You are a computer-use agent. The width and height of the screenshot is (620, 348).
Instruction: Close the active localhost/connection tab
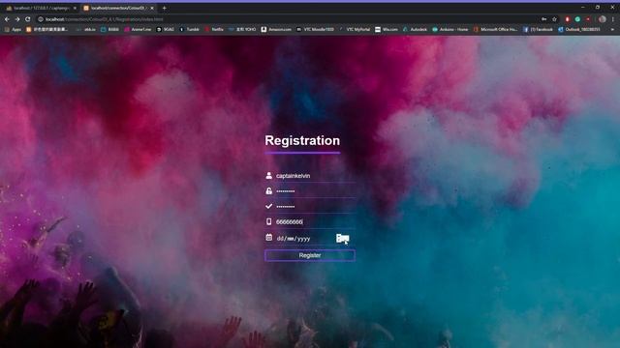point(152,8)
